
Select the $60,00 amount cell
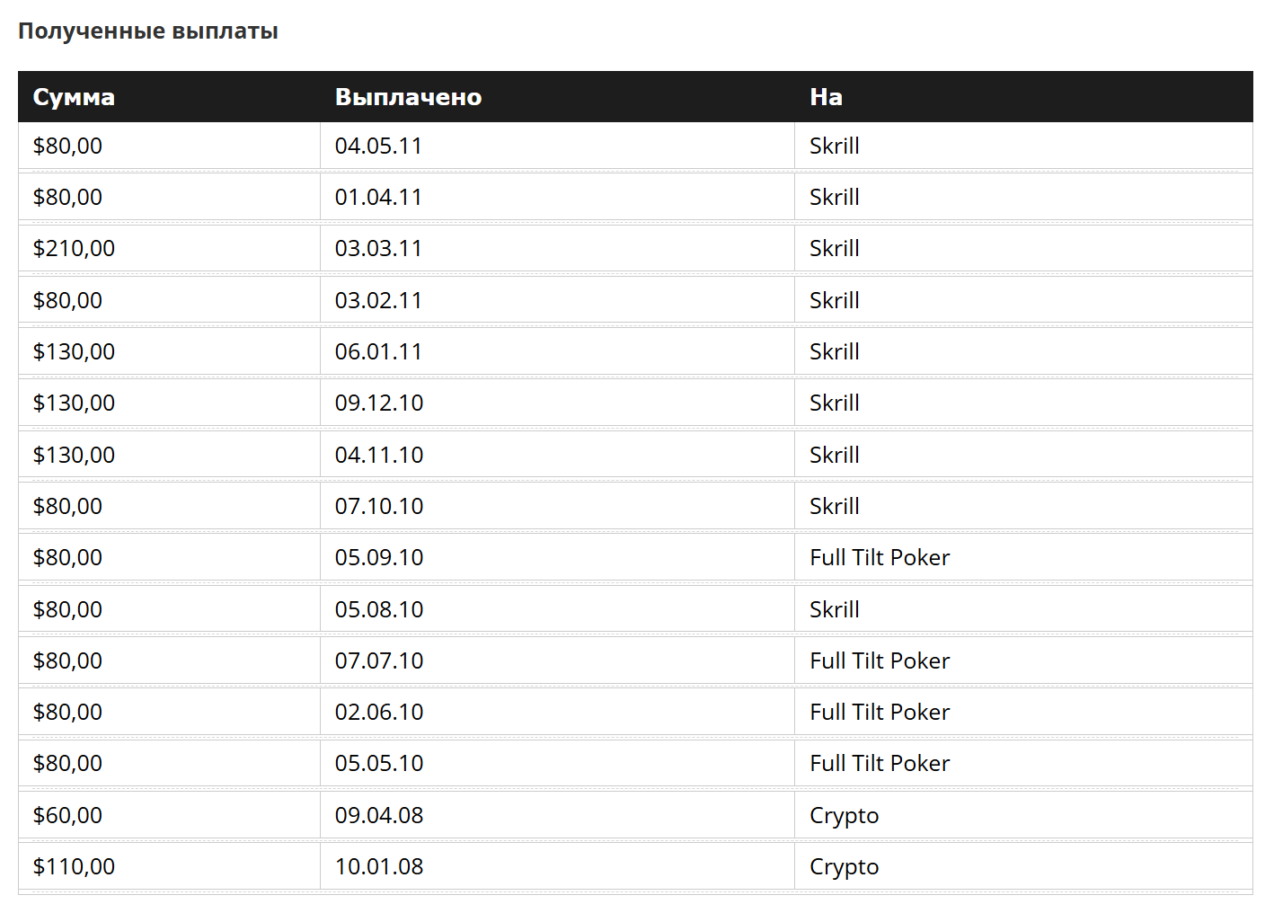169,816
